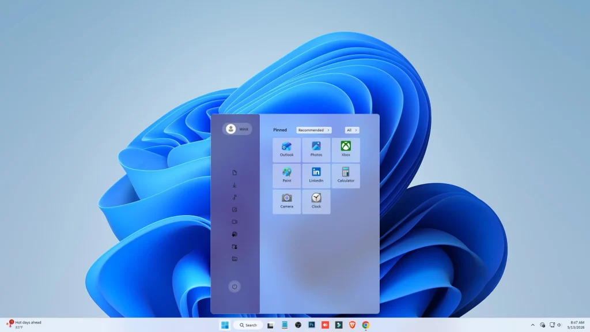Open the network status tray icon
590x332 pixels.
click(552, 325)
